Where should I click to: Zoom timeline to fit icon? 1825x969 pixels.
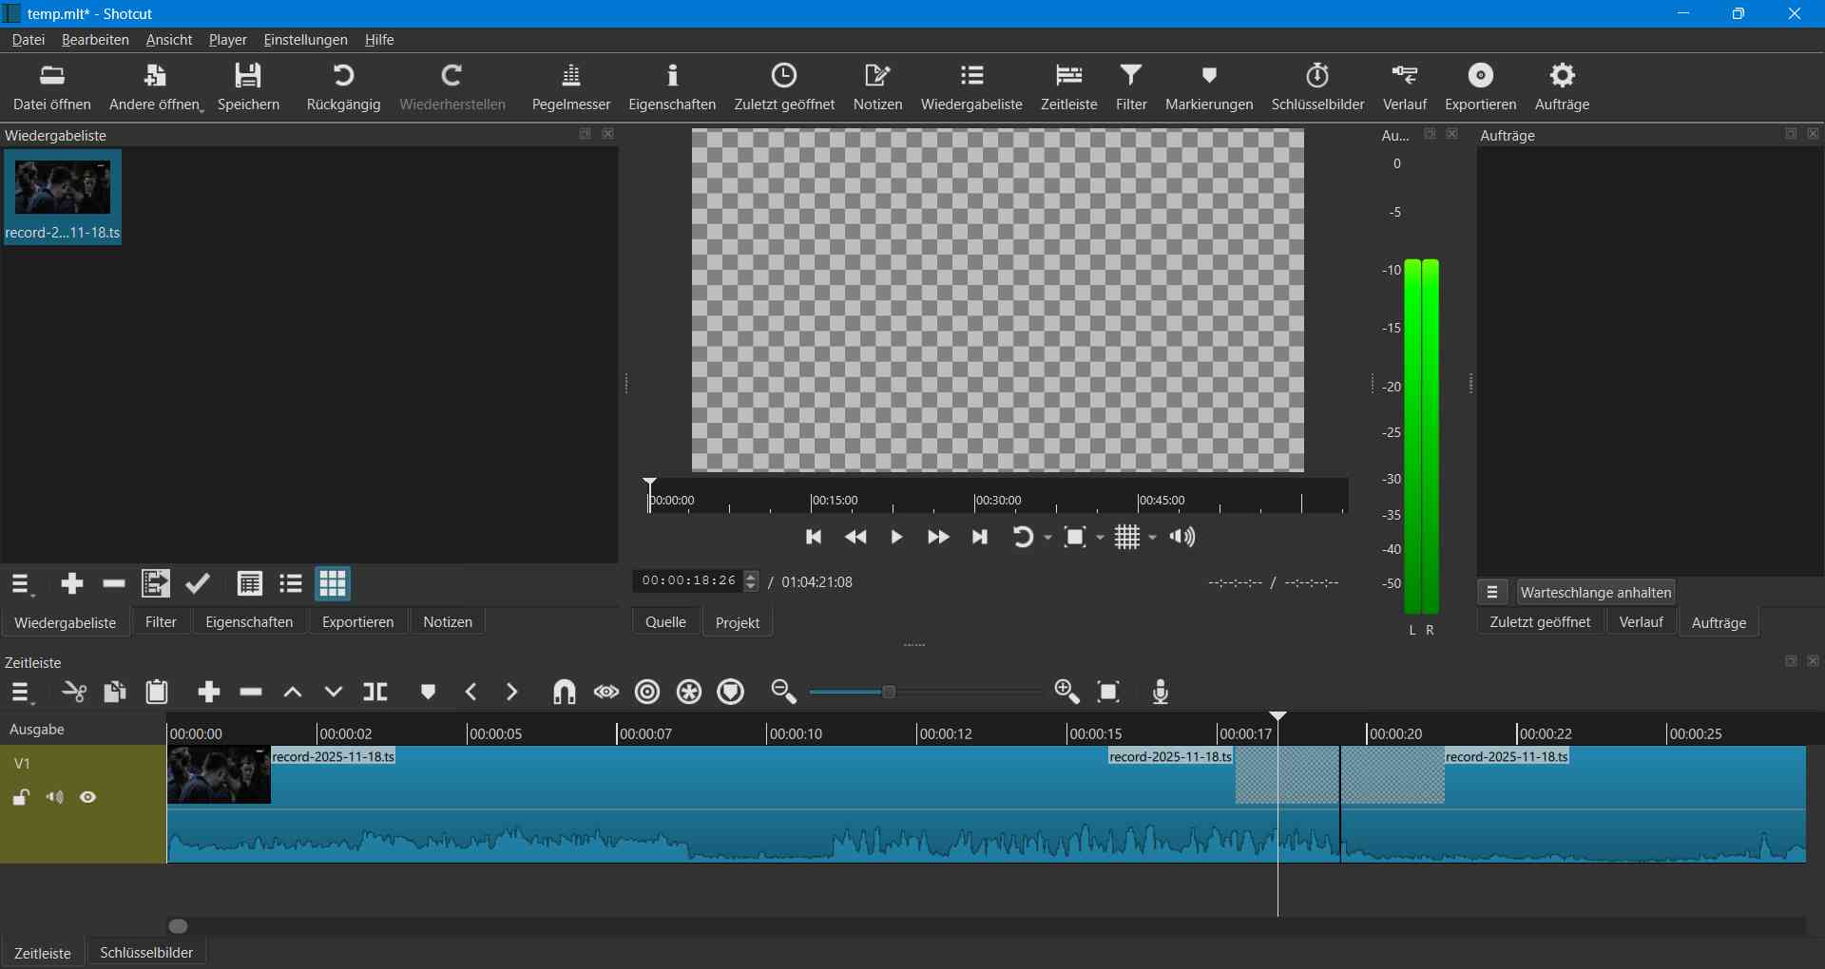tap(1108, 692)
